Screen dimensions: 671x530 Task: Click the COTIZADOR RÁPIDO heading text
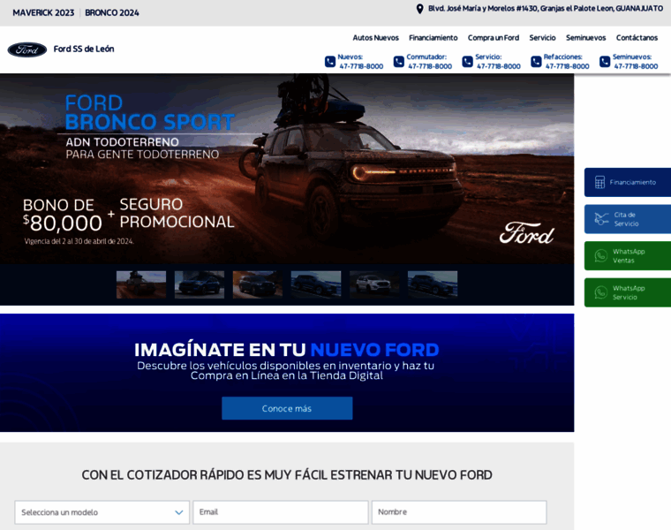(x=287, y=474)
